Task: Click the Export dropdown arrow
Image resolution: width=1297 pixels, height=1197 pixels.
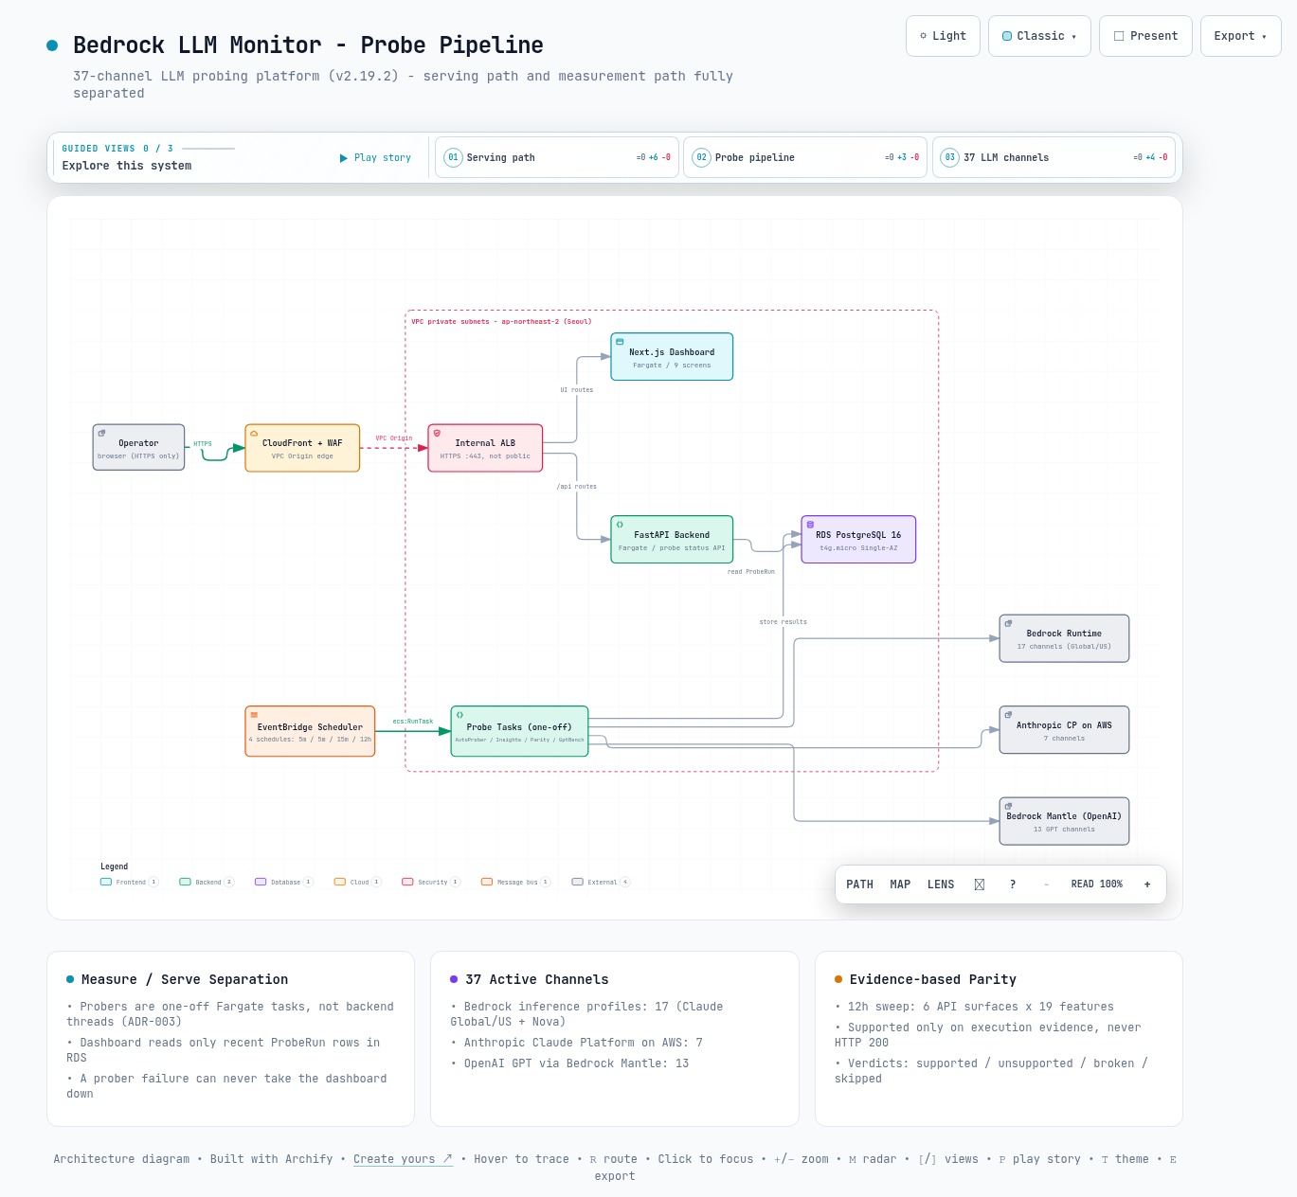Action: 1264,37
